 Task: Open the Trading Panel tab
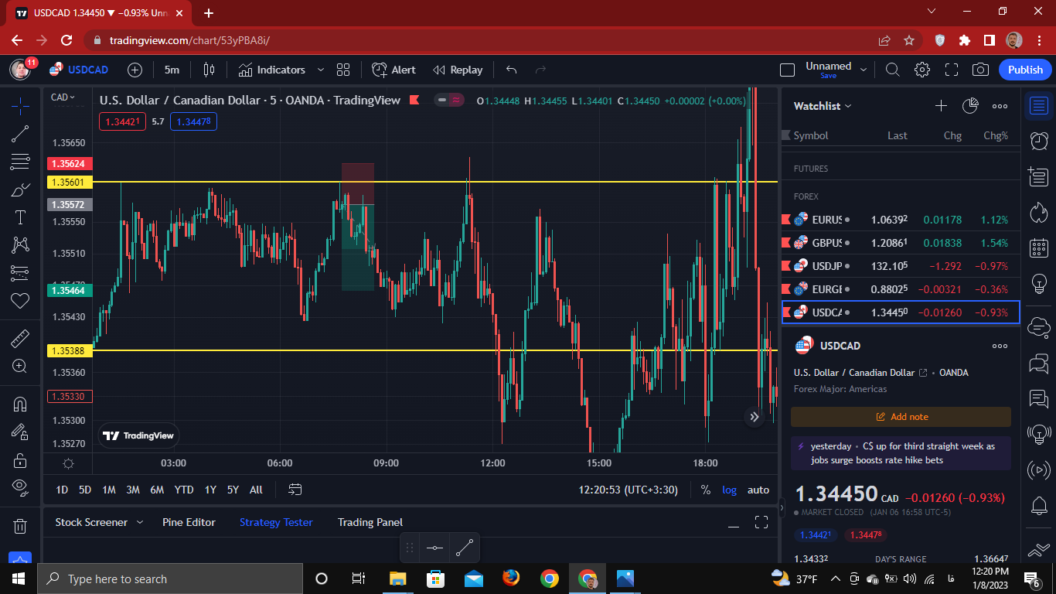(370, 522)
